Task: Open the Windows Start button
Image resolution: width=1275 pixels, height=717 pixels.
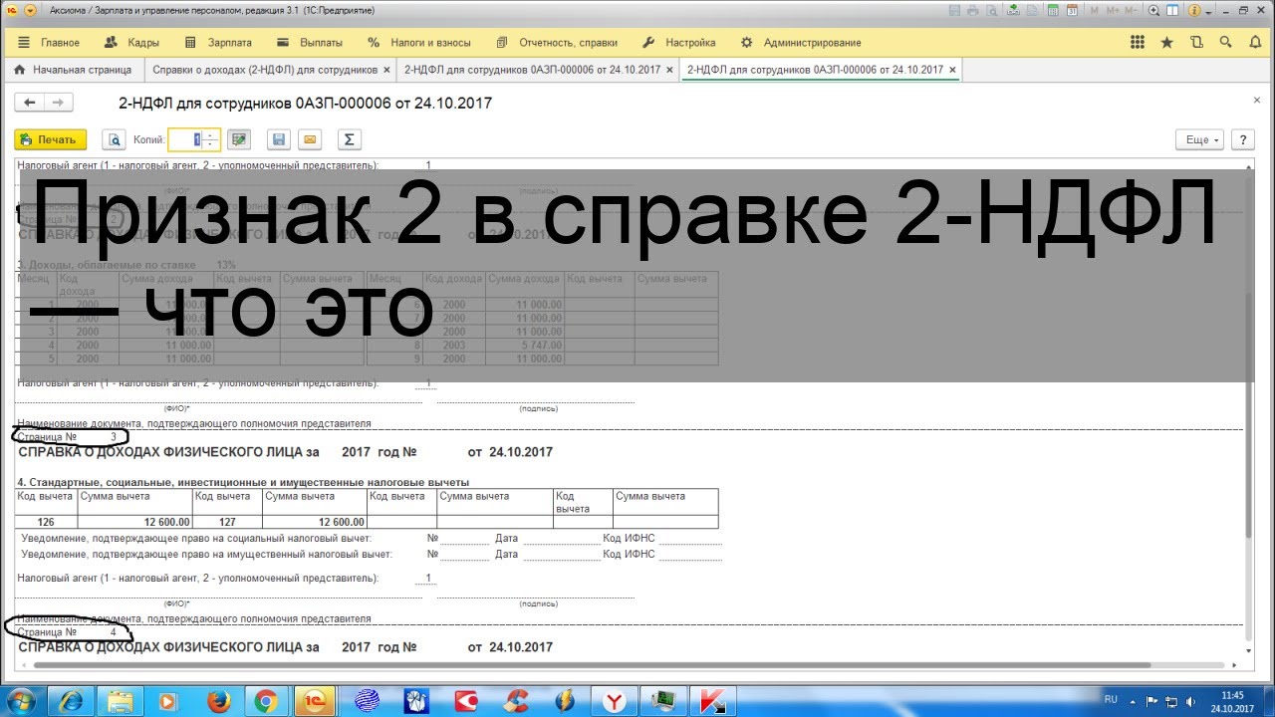Action: tap(20, 701)
